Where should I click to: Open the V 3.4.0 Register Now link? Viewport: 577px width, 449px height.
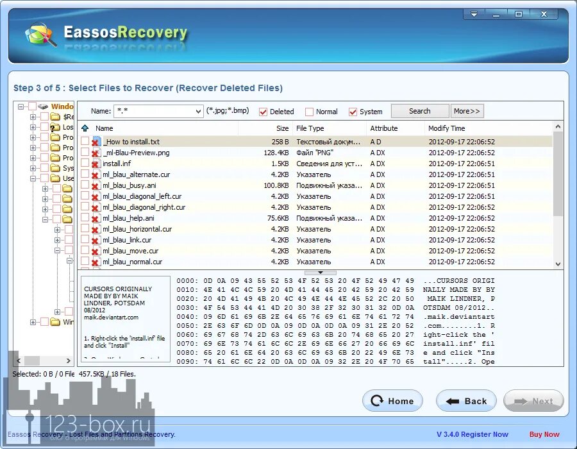pos(472,434)
